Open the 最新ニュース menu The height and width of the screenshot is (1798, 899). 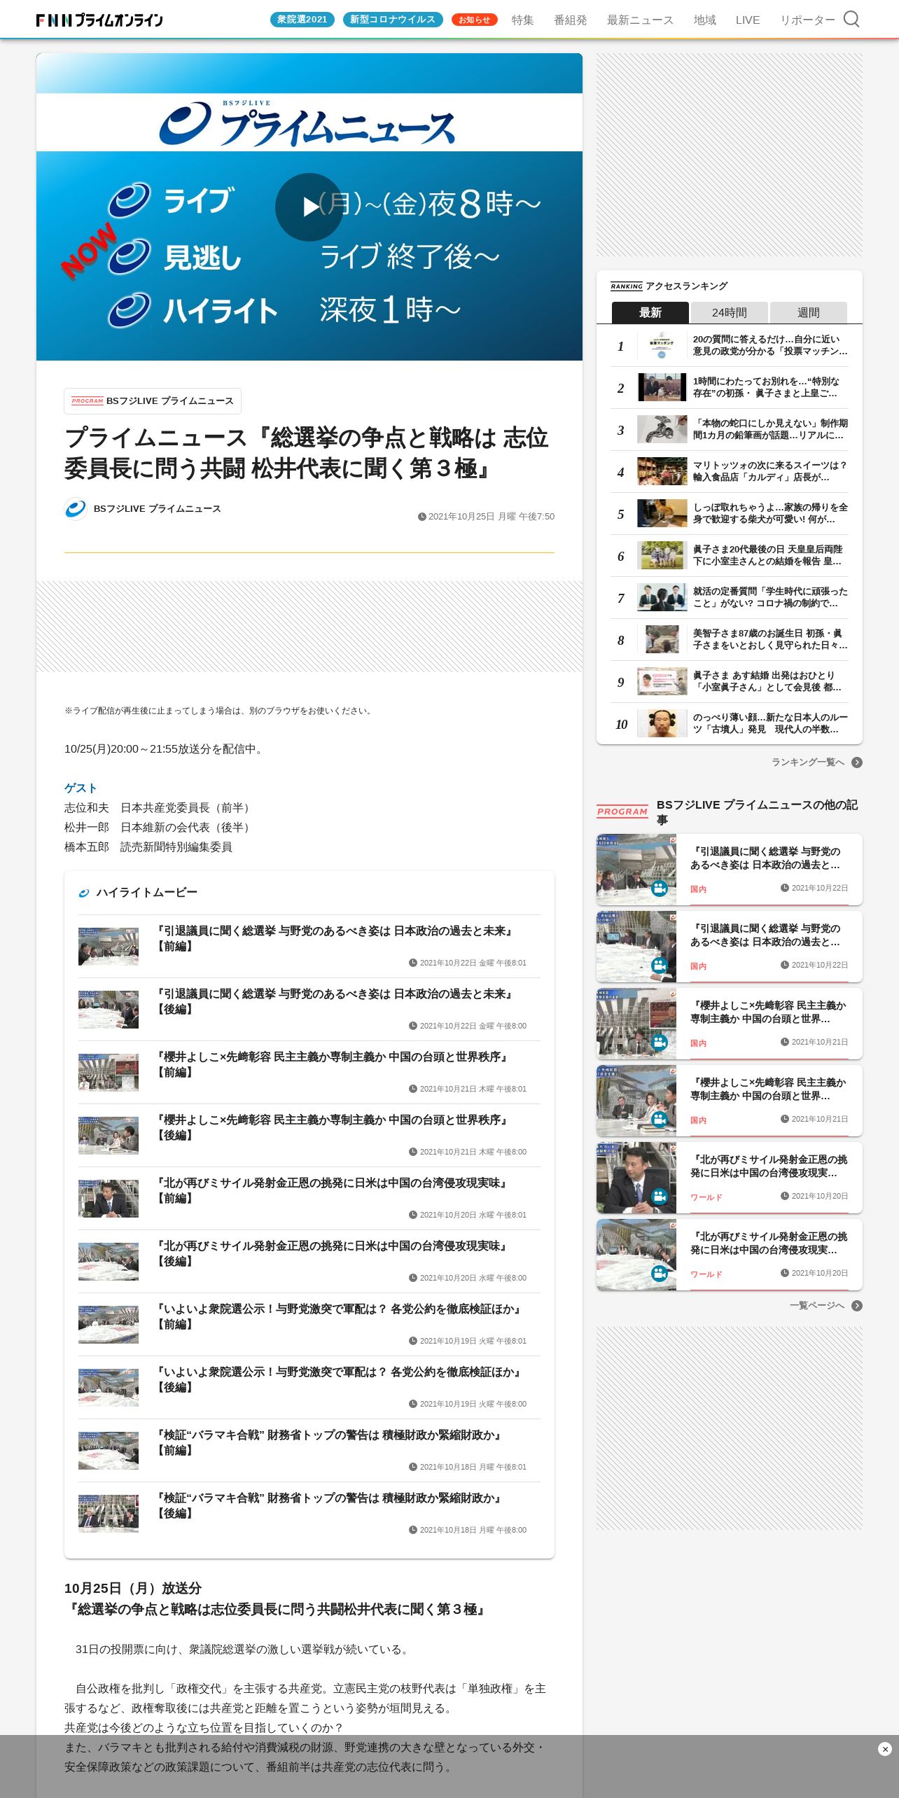coord(640,20)
